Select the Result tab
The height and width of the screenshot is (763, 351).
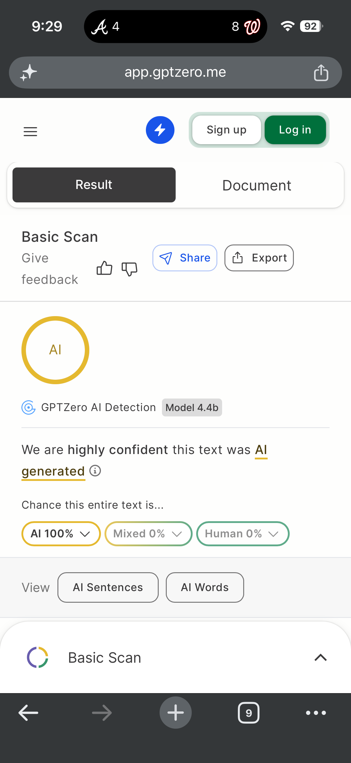tap(94, 185)
